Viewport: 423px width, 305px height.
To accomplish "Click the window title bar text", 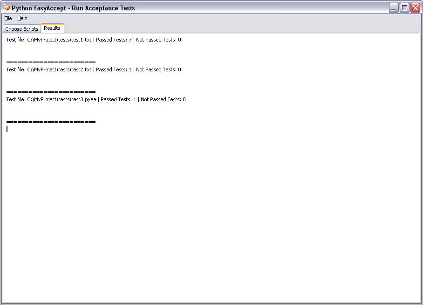I will [x=73, y=8].
